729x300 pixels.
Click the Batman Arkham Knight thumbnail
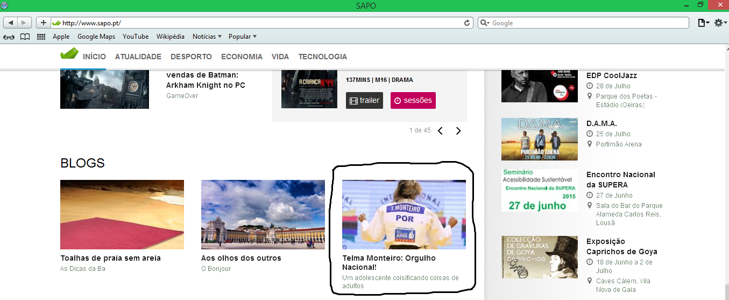coord(104,89)
